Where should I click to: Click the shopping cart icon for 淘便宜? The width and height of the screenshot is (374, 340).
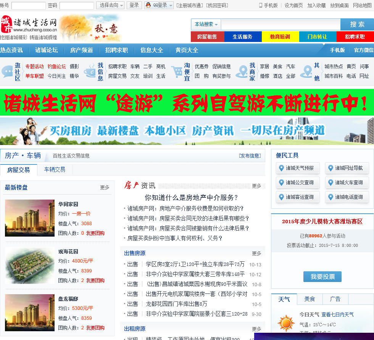(177, 71)
